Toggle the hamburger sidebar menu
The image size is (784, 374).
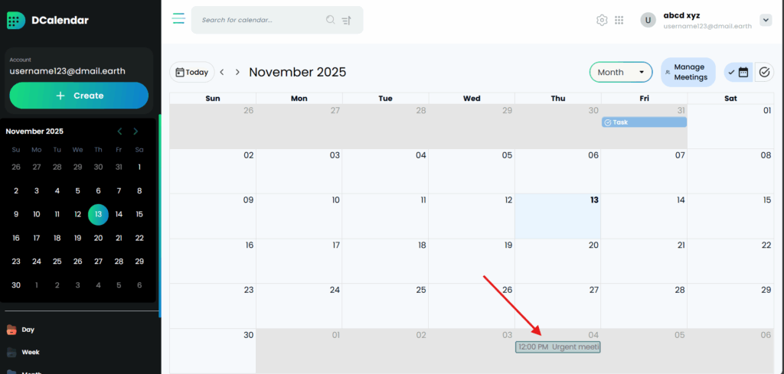click(x=178, y=19)
